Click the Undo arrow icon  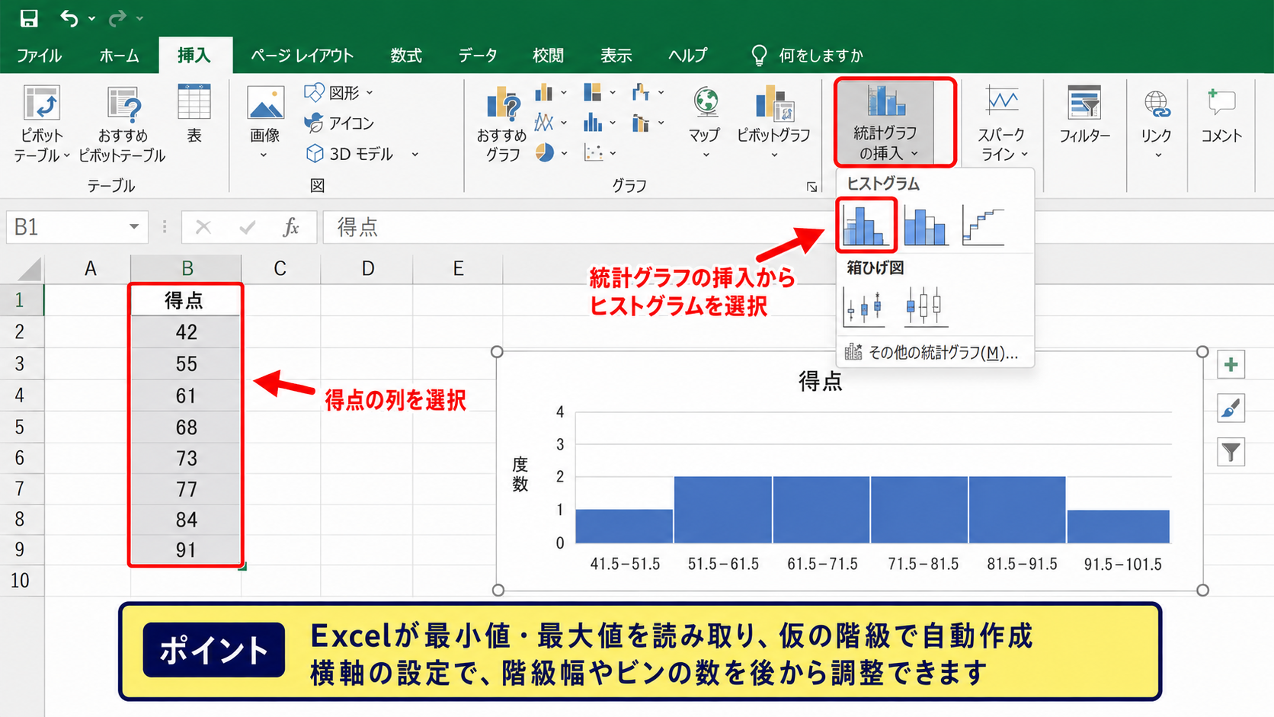pyautogui.click(x=69, y=18)
